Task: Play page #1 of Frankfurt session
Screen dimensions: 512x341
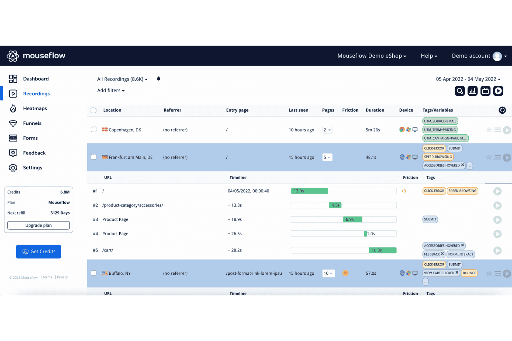Action: coord(497,191)
